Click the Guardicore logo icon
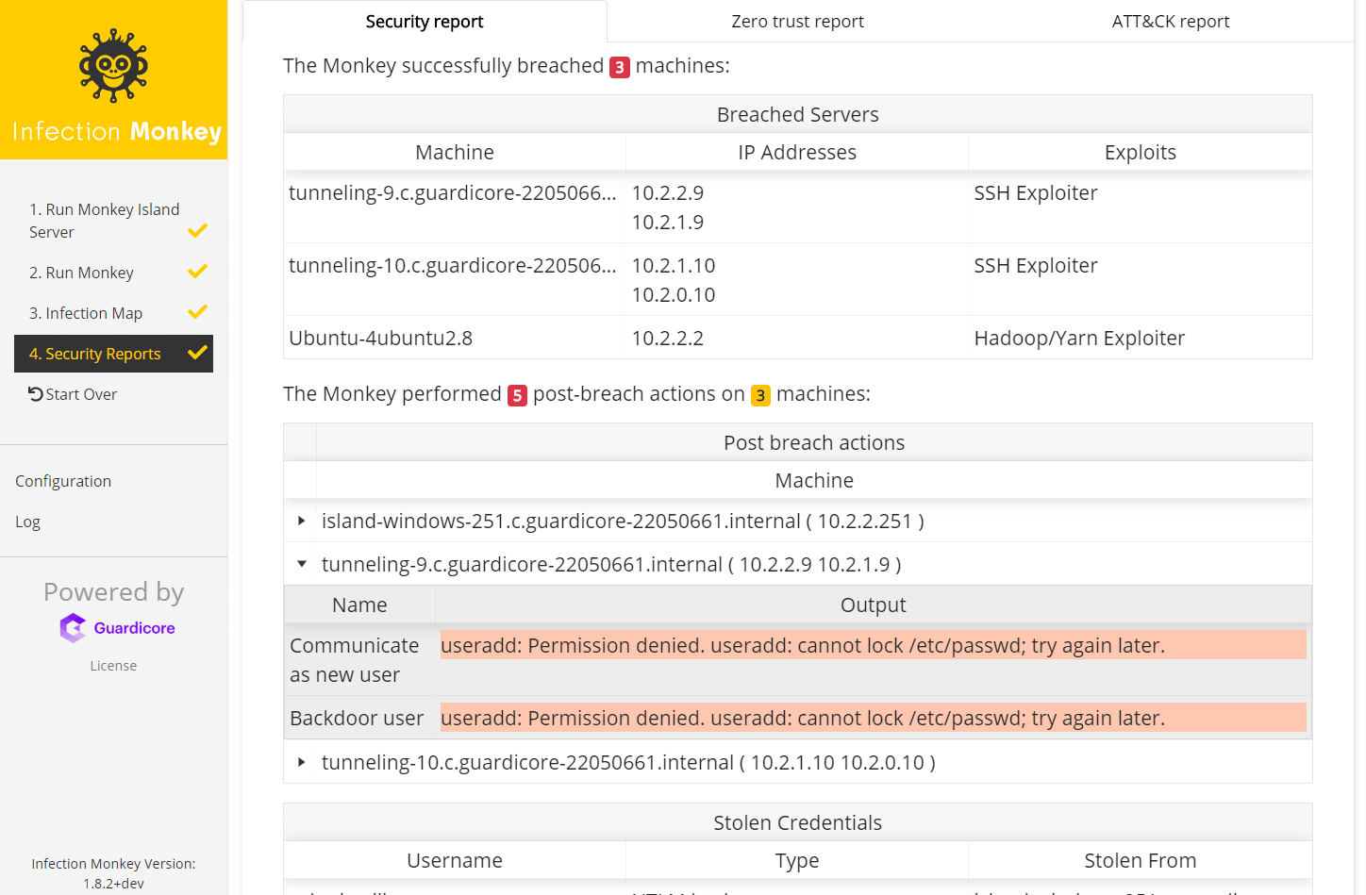This screenshot has height=895, width=1366. 74,628
